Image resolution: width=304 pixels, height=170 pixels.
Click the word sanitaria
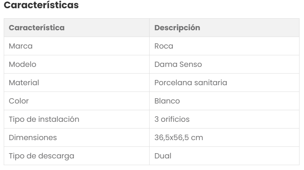[x=210, y=83]
